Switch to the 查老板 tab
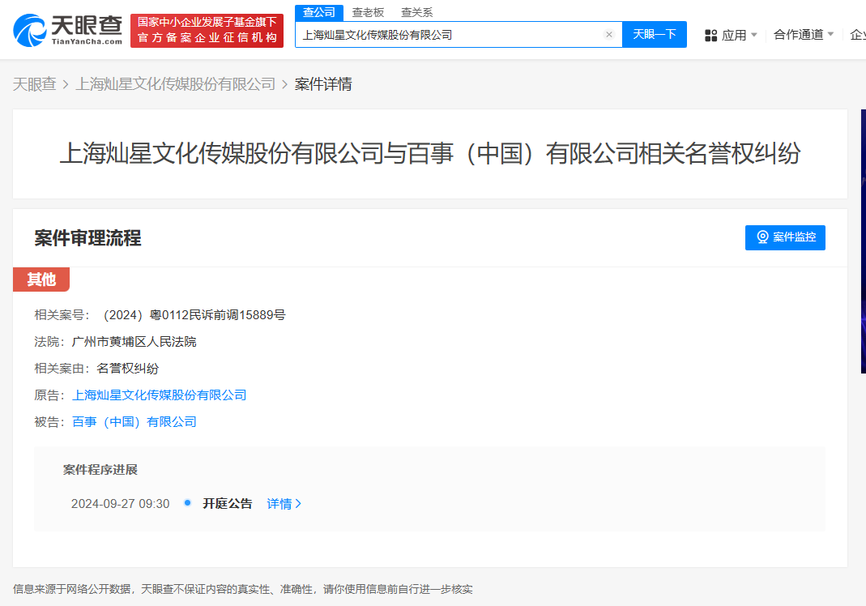The width and height of the screenshot is (866, 606). coord(366,12)
